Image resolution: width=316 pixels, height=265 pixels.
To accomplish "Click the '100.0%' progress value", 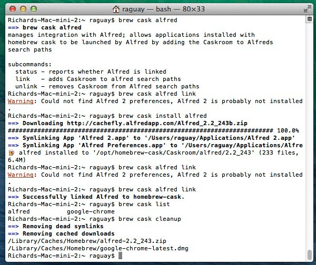I will pos(288,130).
